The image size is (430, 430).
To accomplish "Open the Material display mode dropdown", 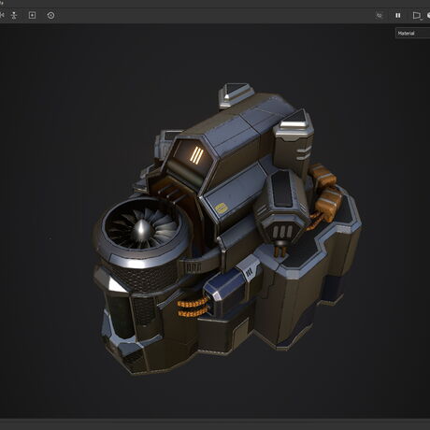I will pyautogui.click(x=413, y=33).
